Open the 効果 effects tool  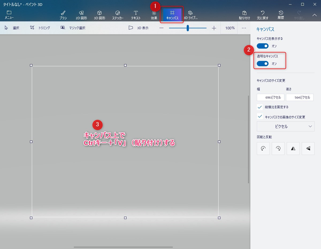click(x=154, y=15)
